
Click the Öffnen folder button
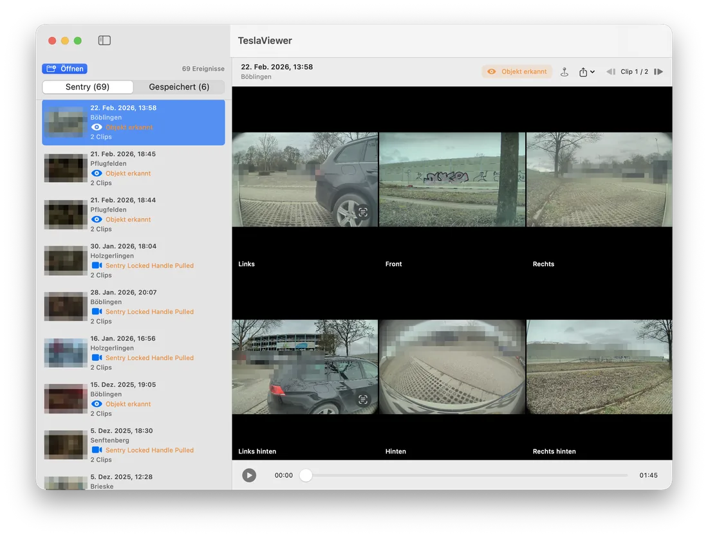pyautogui.click(x=64, y=69)
